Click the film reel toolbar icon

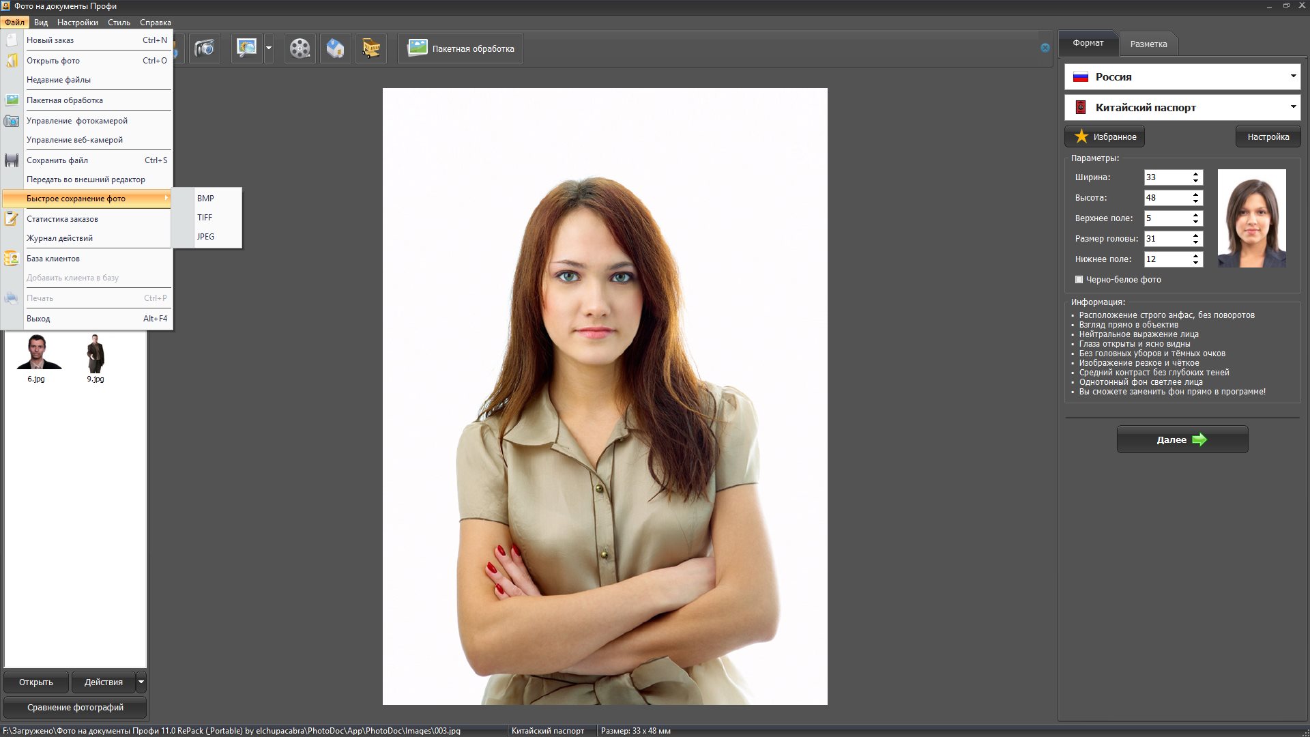[x=300, y=48]
